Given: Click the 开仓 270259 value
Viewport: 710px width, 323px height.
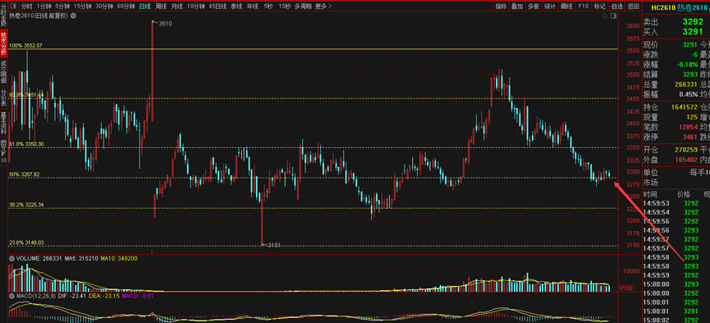Looking at the screenshot, I should click(x=686, y=150).
